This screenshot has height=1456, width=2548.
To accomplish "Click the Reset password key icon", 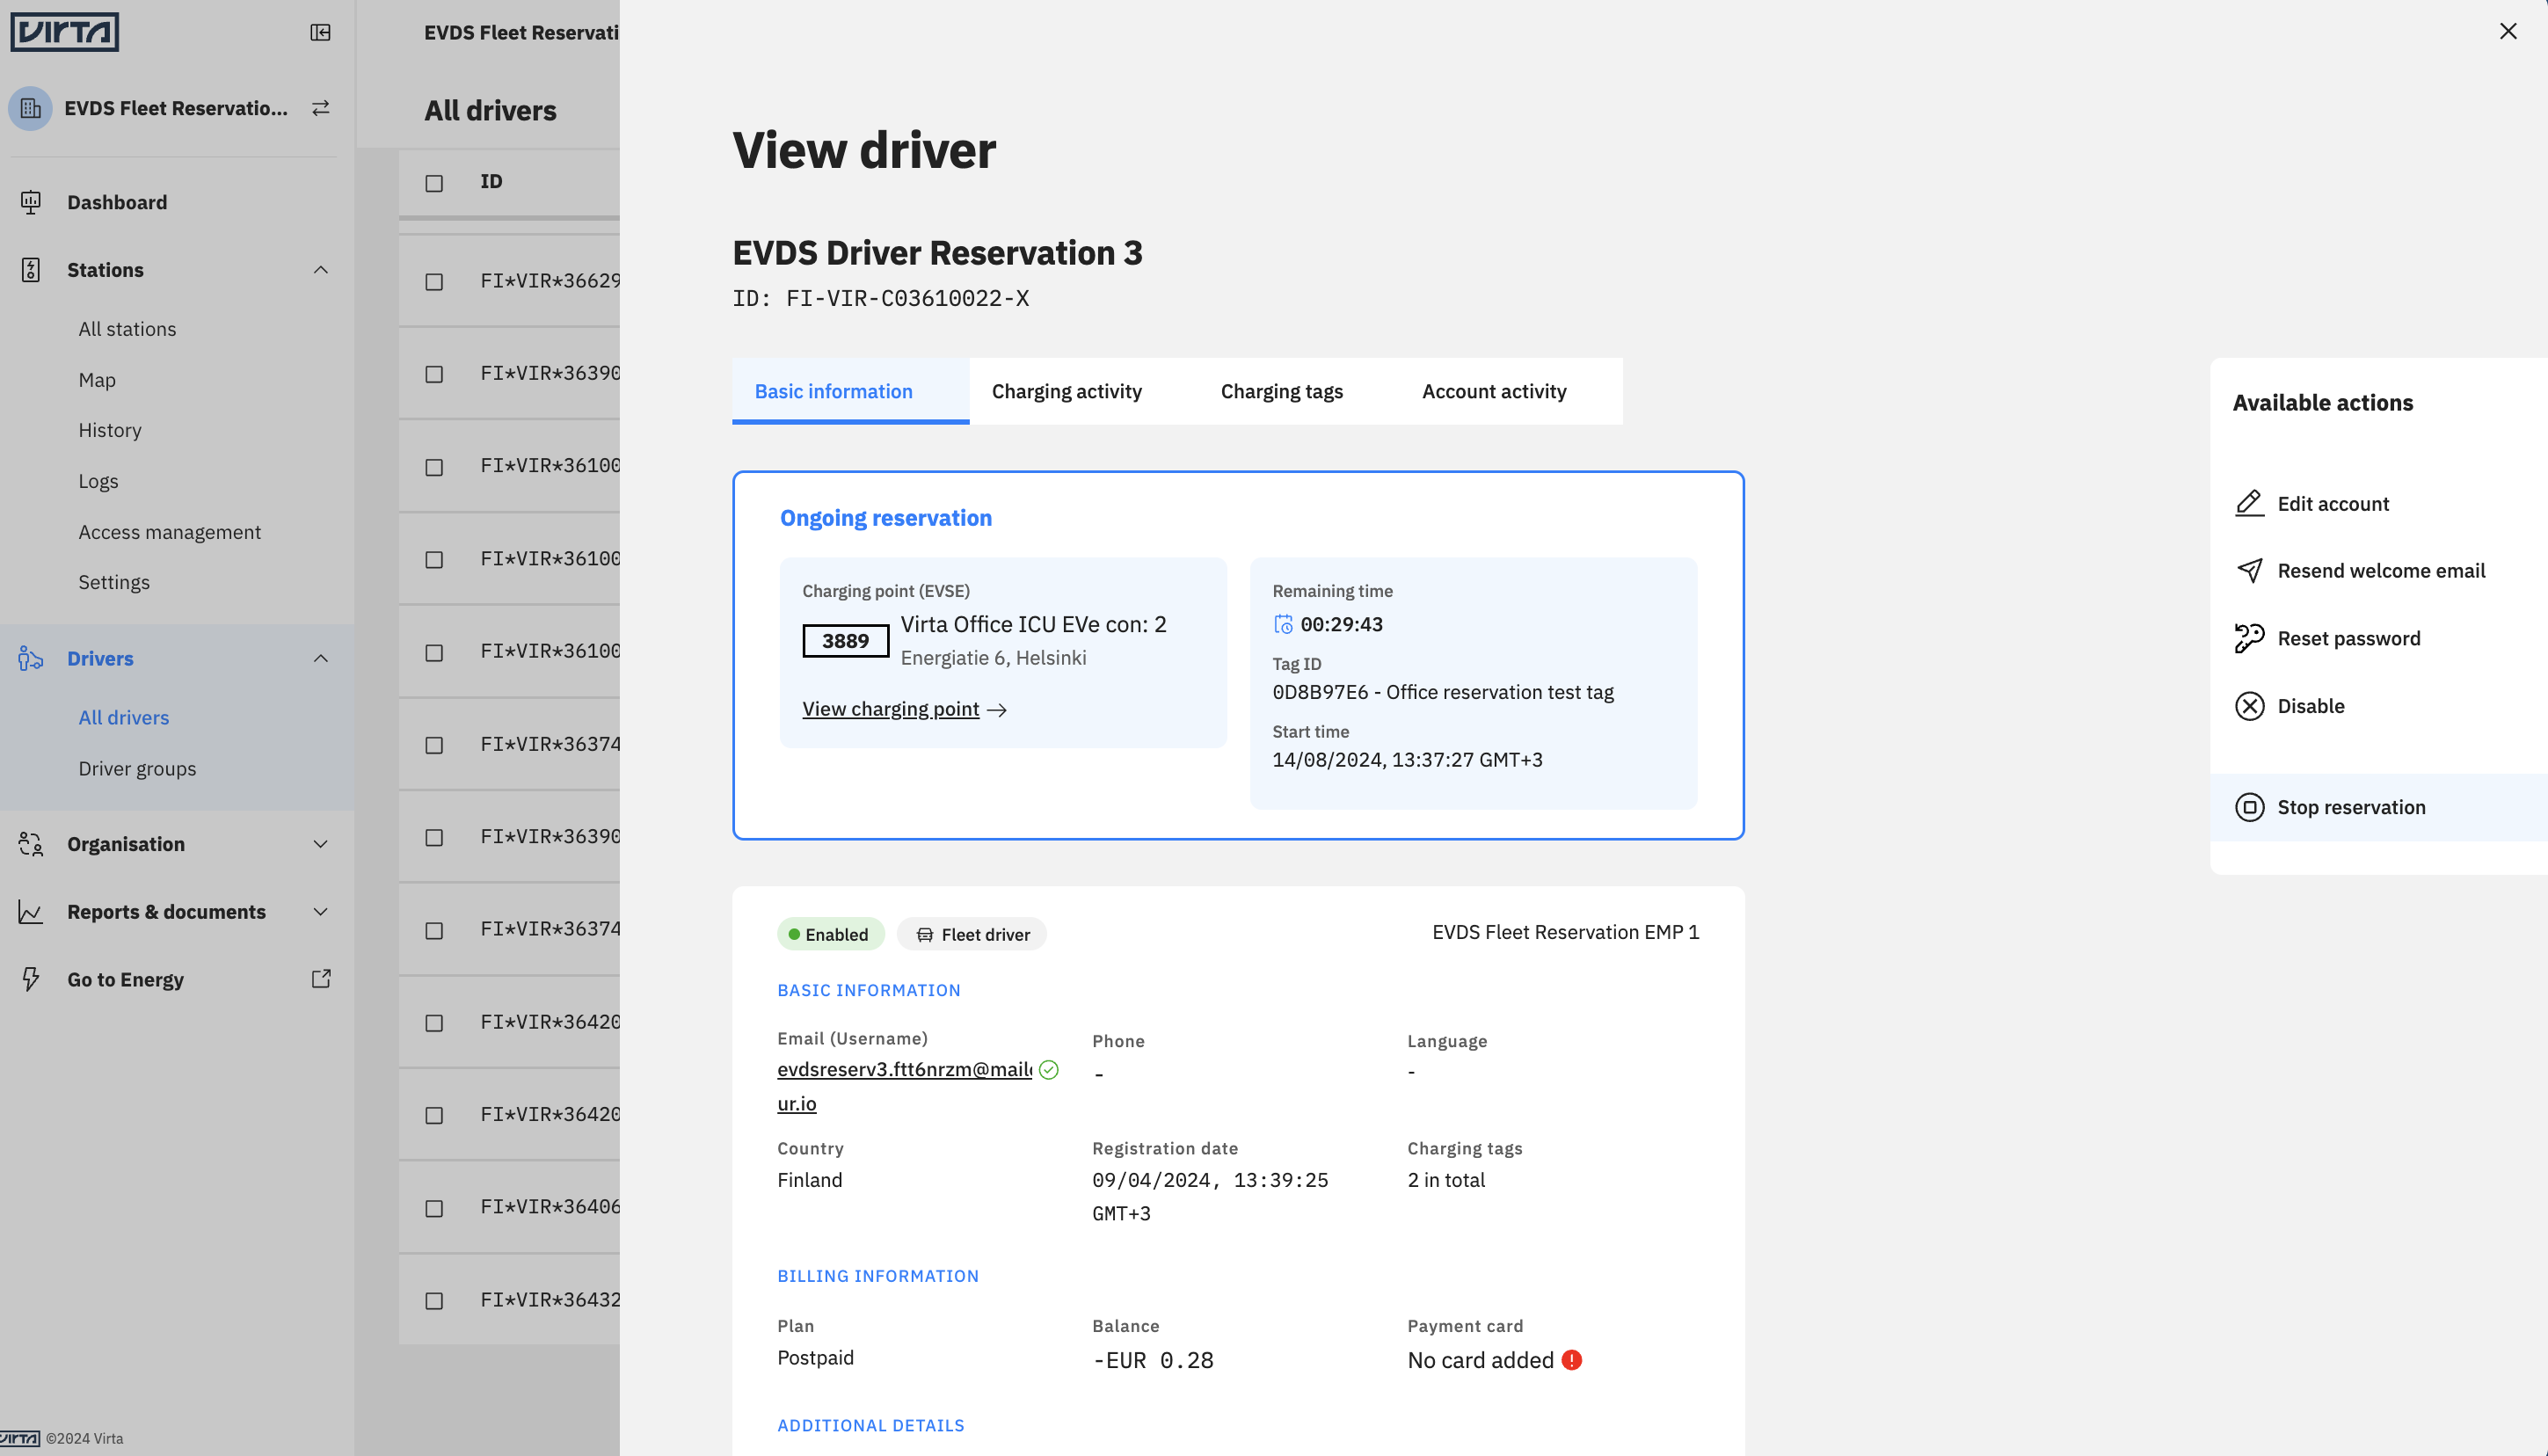I will 2249,638.
